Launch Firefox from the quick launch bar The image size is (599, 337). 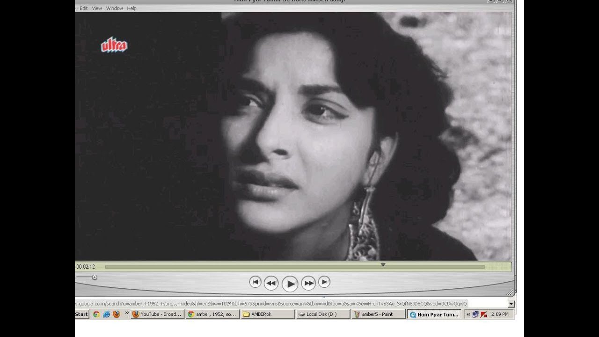pyautogui.click(x=116, y=315)
